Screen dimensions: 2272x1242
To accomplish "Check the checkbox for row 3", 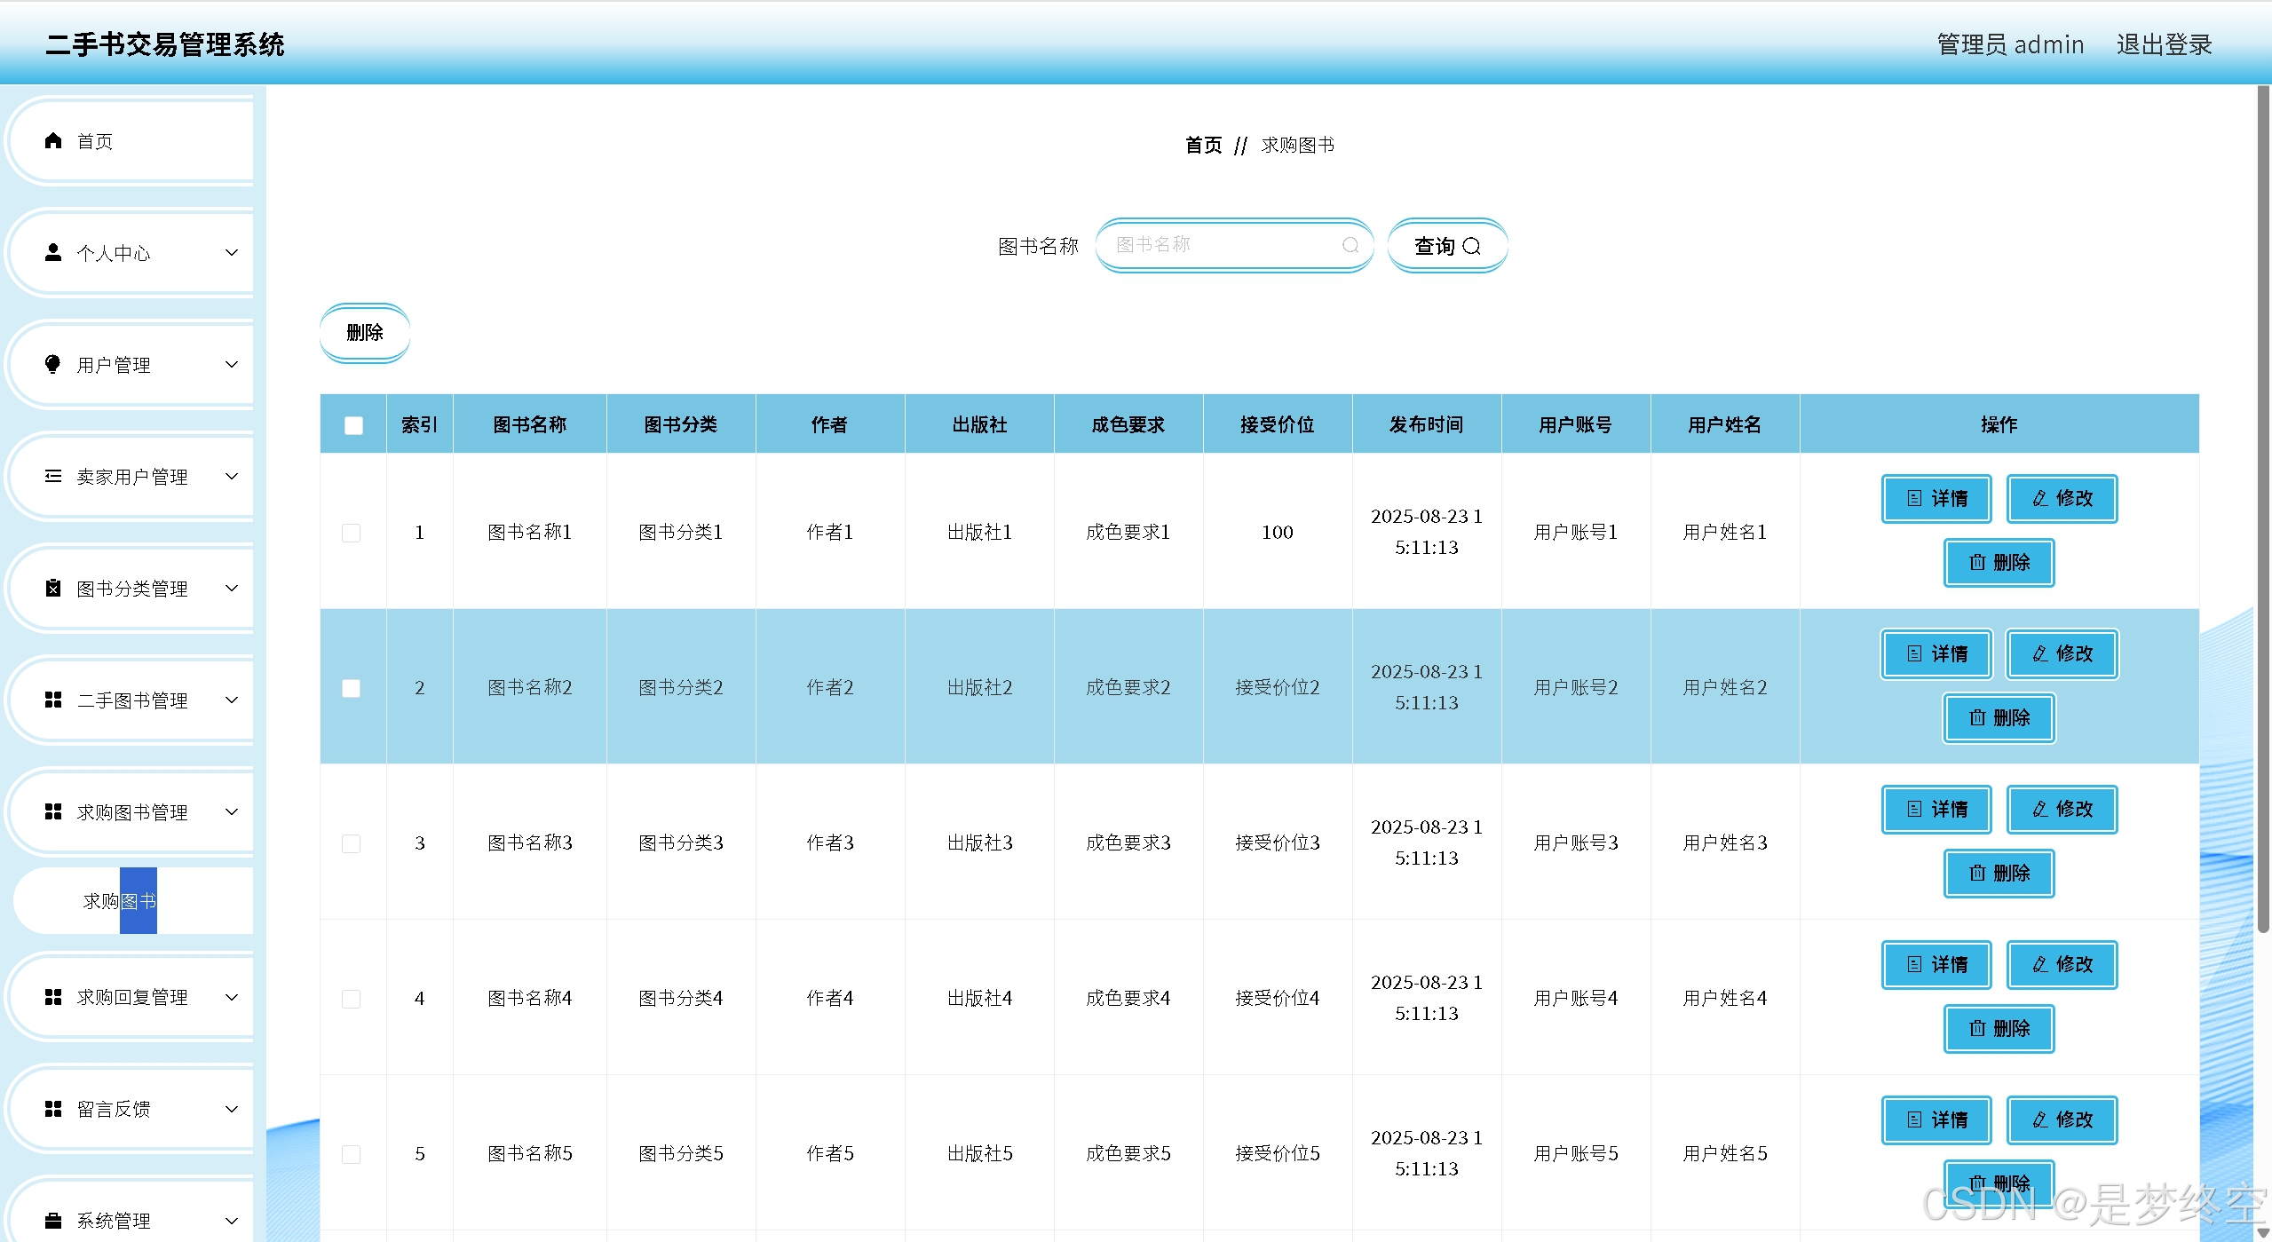I will tap(352, 843).
